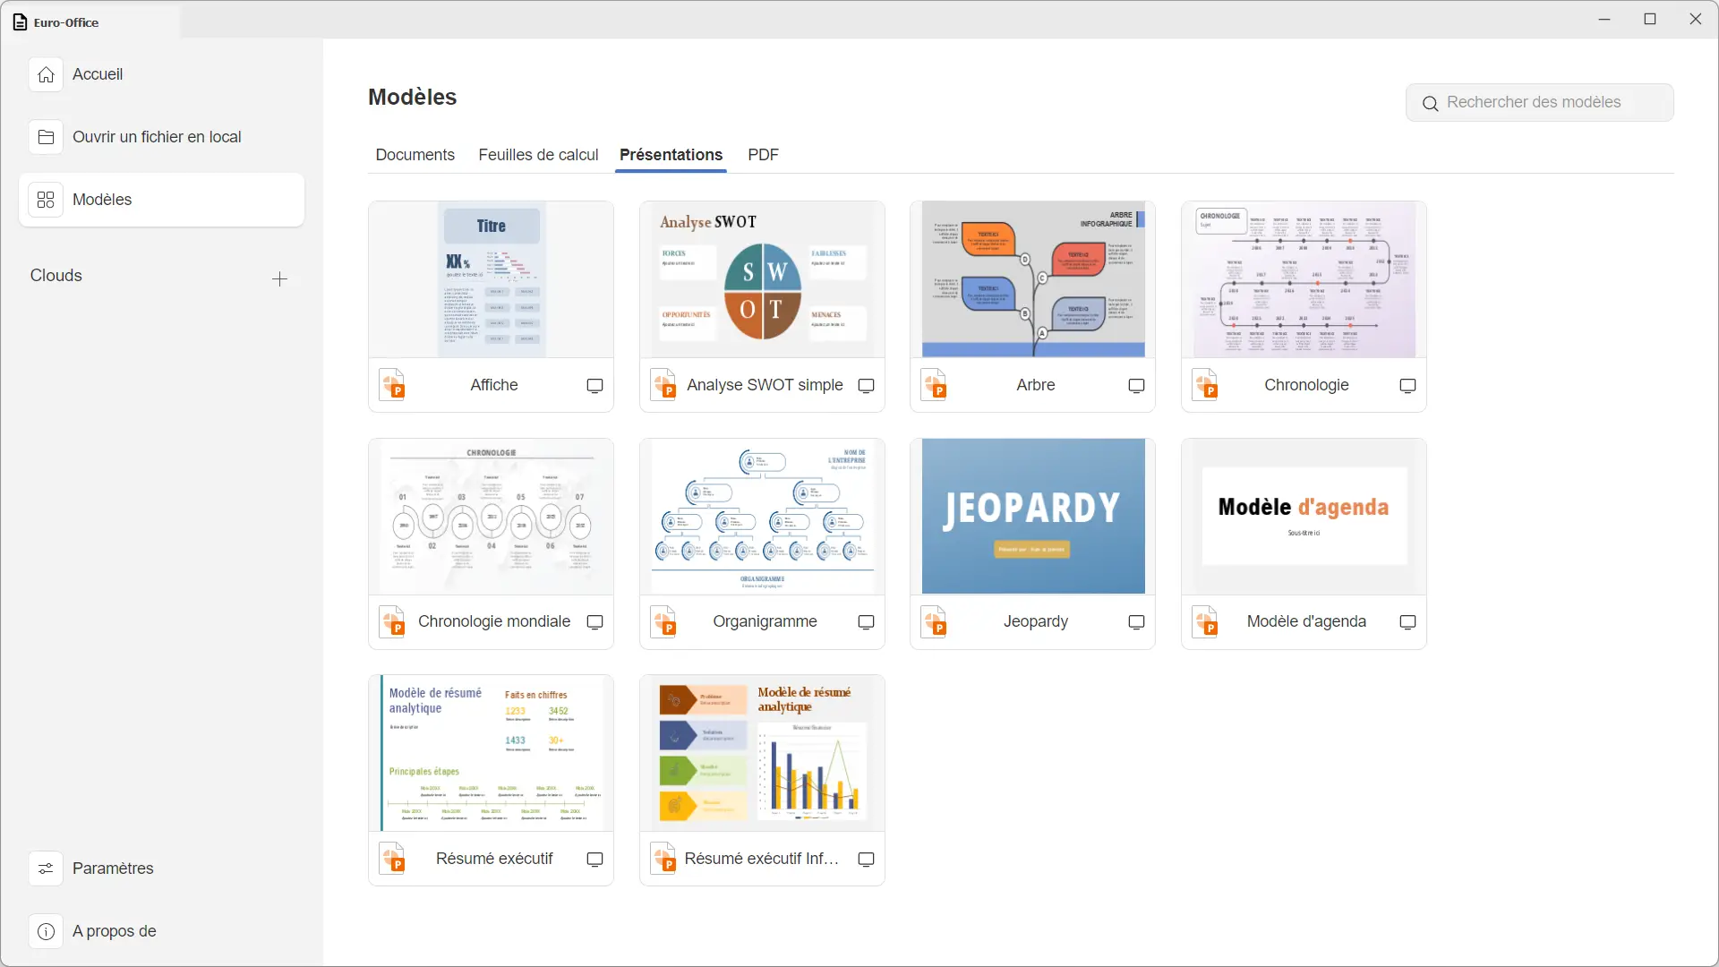Open the JEOPARDY template thumbnail
This screenshot has width=1719, height=967.
(1032, 517)
